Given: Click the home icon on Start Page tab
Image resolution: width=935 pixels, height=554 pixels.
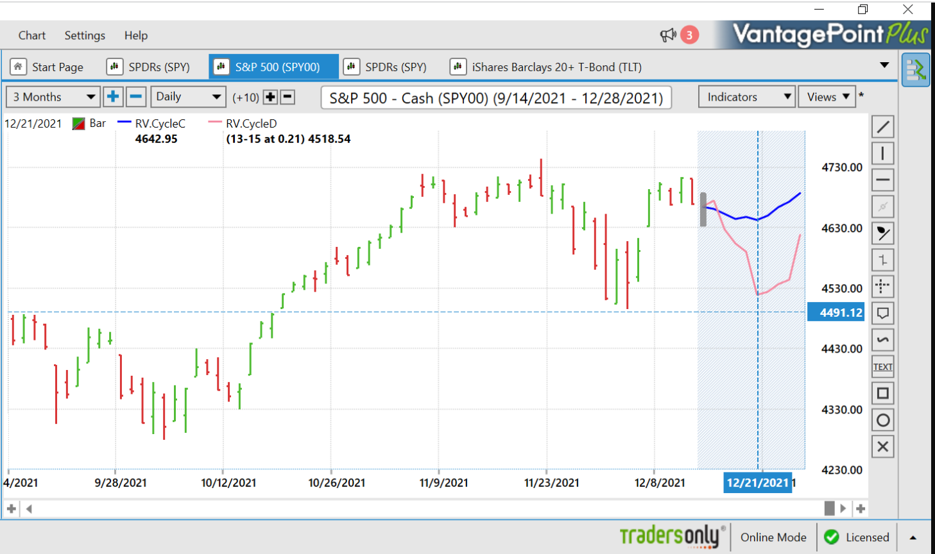Looking at the screenshot, I should pos(18,67).
